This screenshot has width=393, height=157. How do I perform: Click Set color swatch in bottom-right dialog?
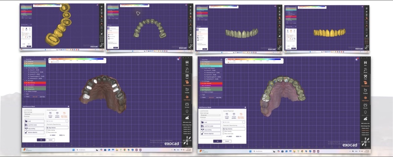(x=244, y=122)
